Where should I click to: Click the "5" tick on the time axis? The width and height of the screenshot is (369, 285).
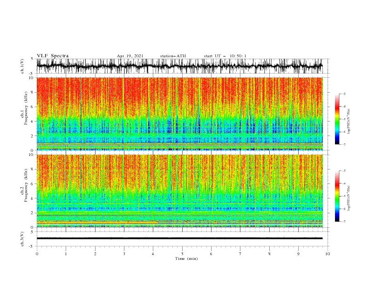[x=182, y=254]
